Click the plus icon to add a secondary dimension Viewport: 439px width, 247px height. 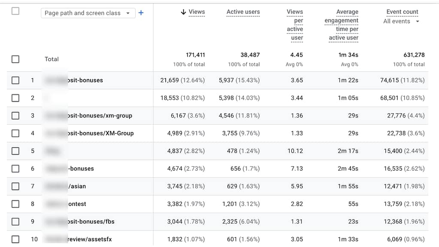coord(141,13)
